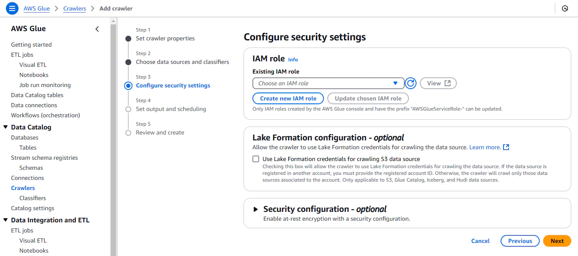578x256 pixels.
Task: Go to Step 1 Set crawler properties
Action: point(165,38)
